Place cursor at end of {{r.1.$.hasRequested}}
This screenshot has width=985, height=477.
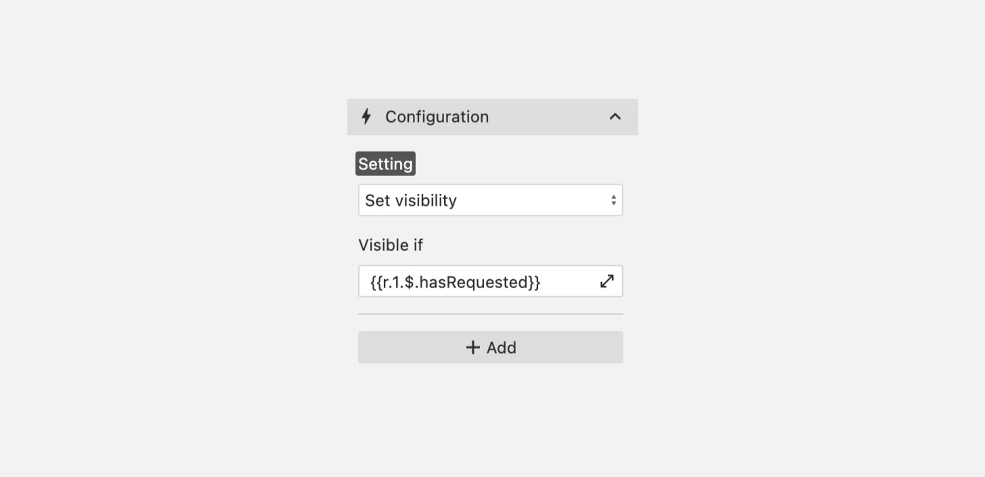tap(541, 282)
